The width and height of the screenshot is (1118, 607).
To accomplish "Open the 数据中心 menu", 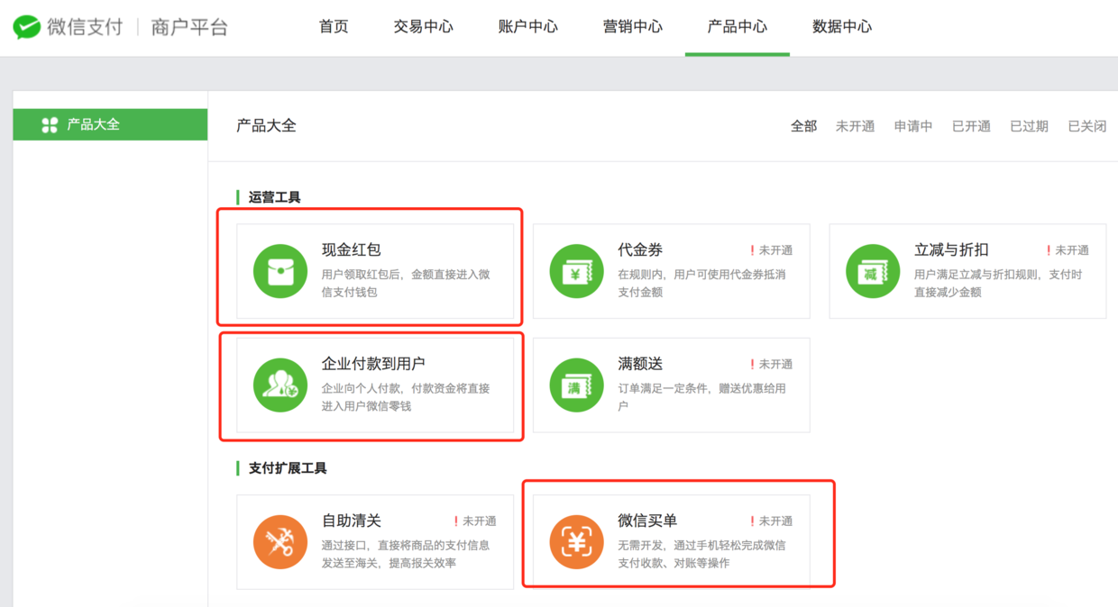I will 842,27.
